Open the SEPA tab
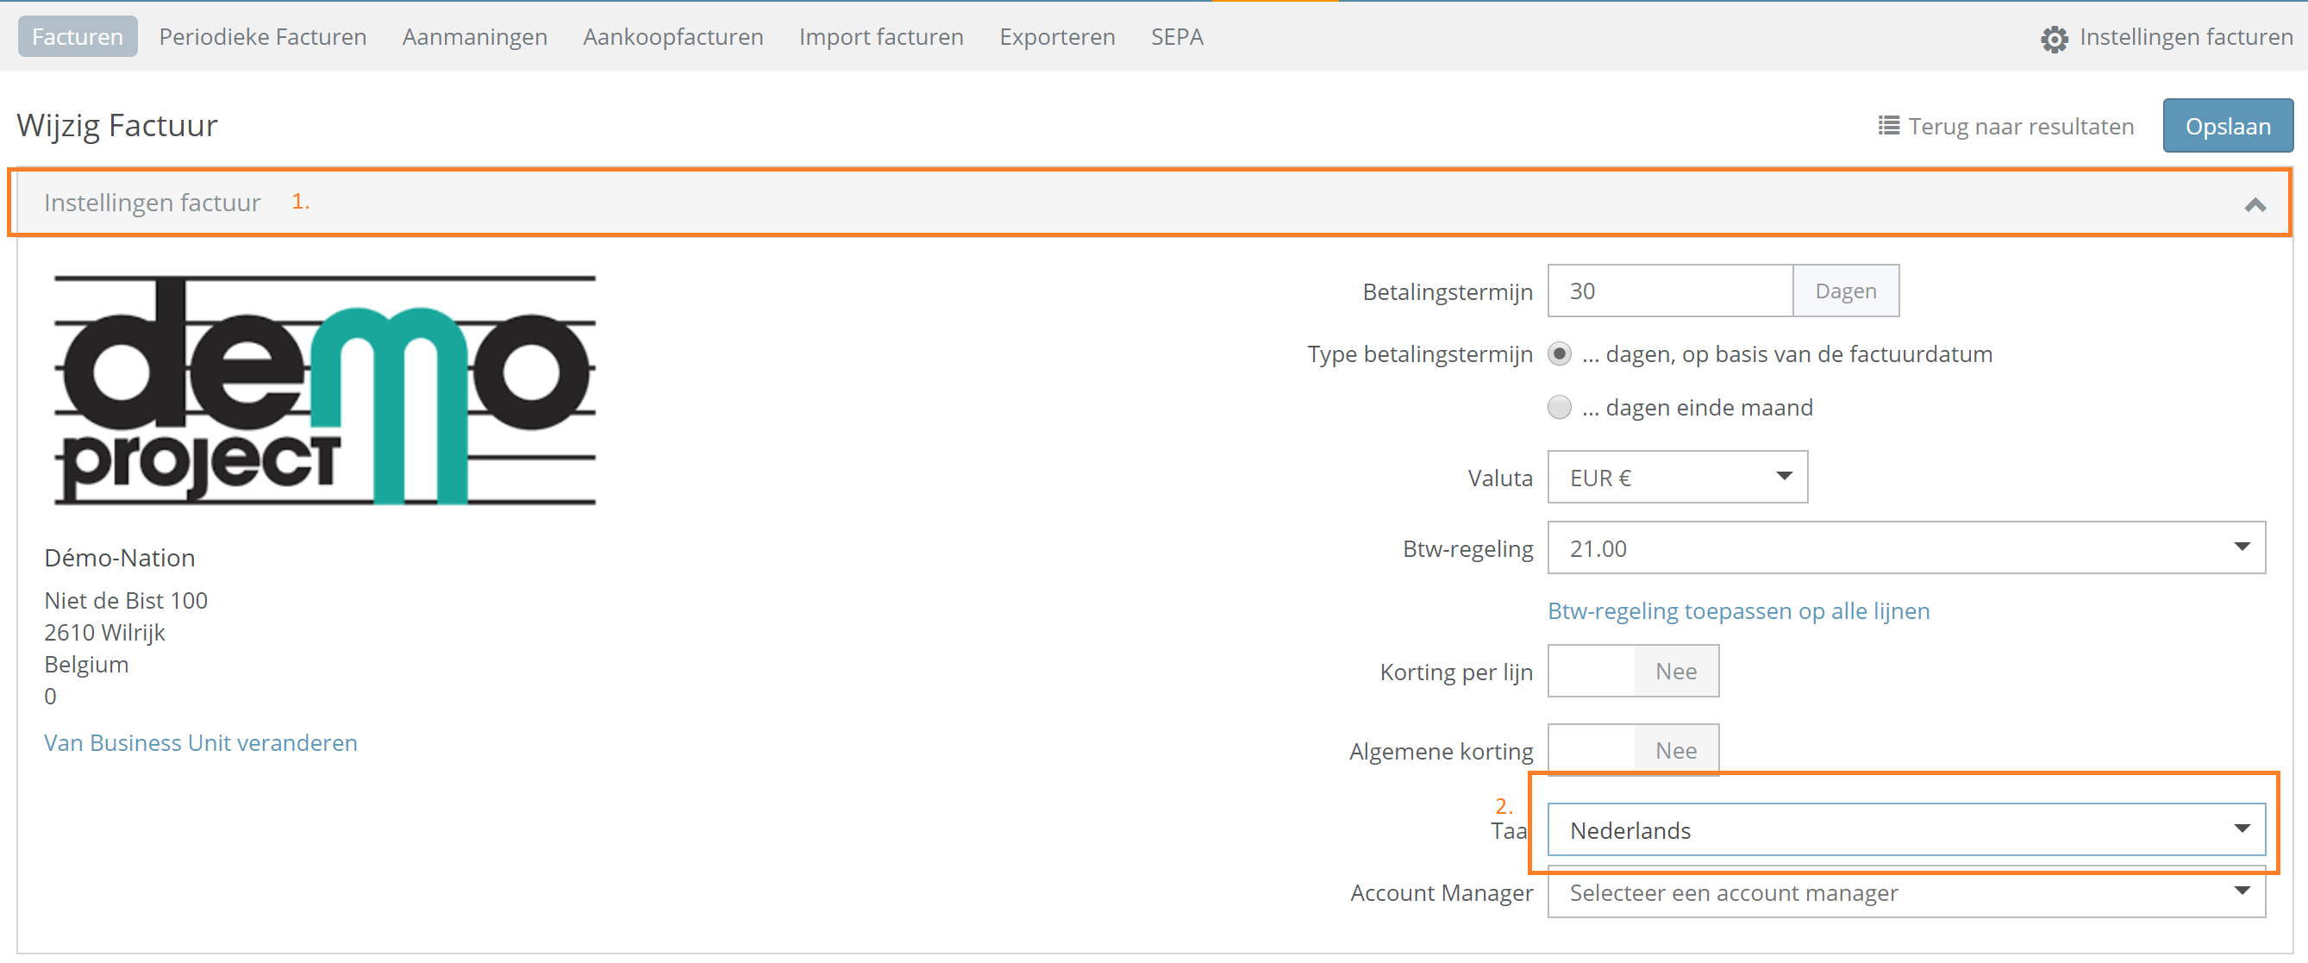Viewport: 2308px width, 963px height. point(1176,37)
